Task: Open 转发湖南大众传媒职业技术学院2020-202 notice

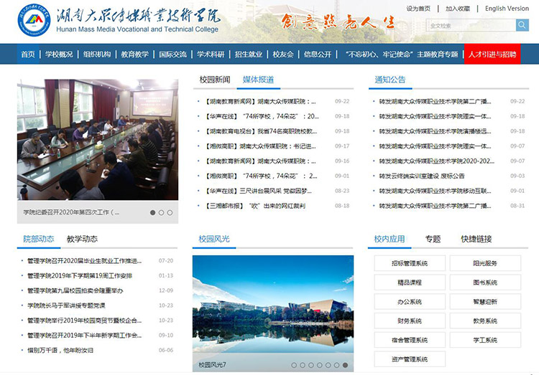Action: click(436, 161)
